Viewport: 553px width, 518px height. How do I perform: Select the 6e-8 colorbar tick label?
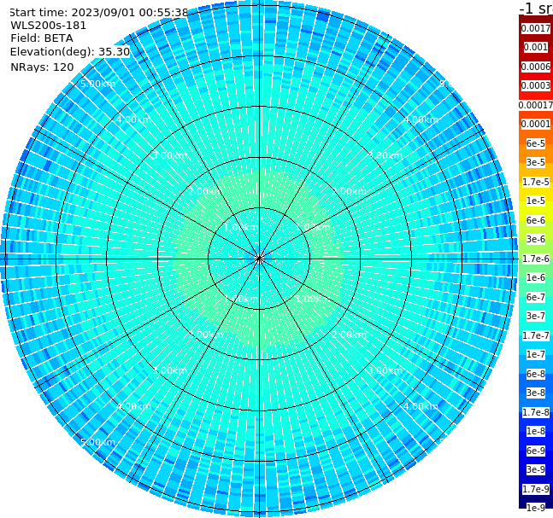point(536,374)
